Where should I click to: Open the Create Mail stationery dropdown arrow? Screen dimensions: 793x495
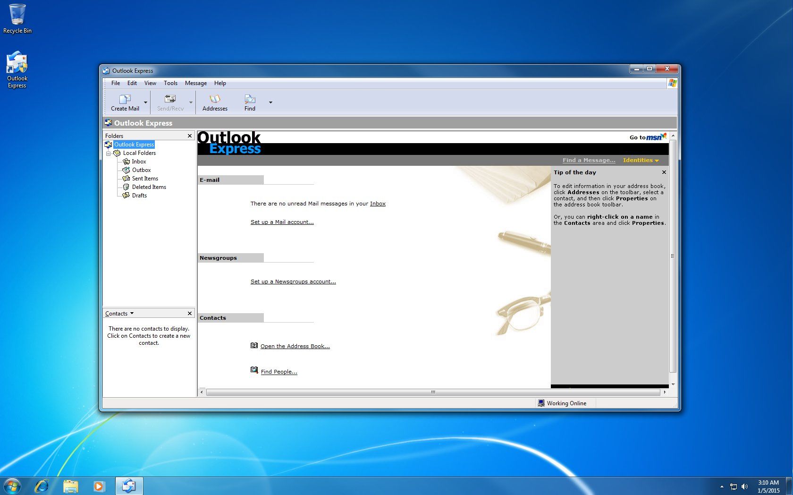(x=145, y=102)
